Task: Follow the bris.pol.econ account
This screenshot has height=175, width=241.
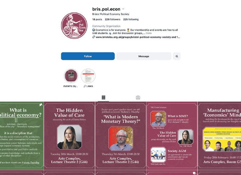Action: (x=88, y=56)
